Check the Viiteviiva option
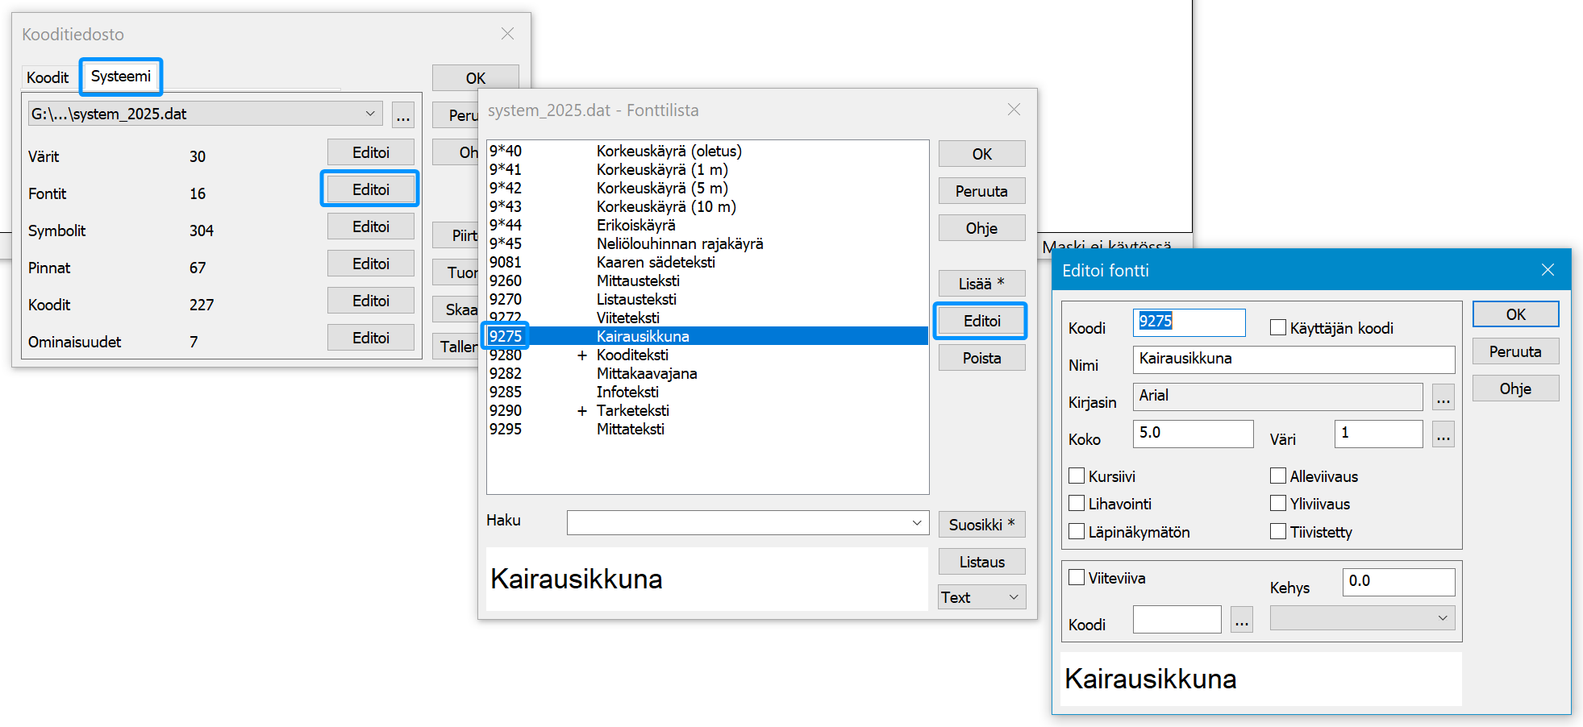 1077,577
